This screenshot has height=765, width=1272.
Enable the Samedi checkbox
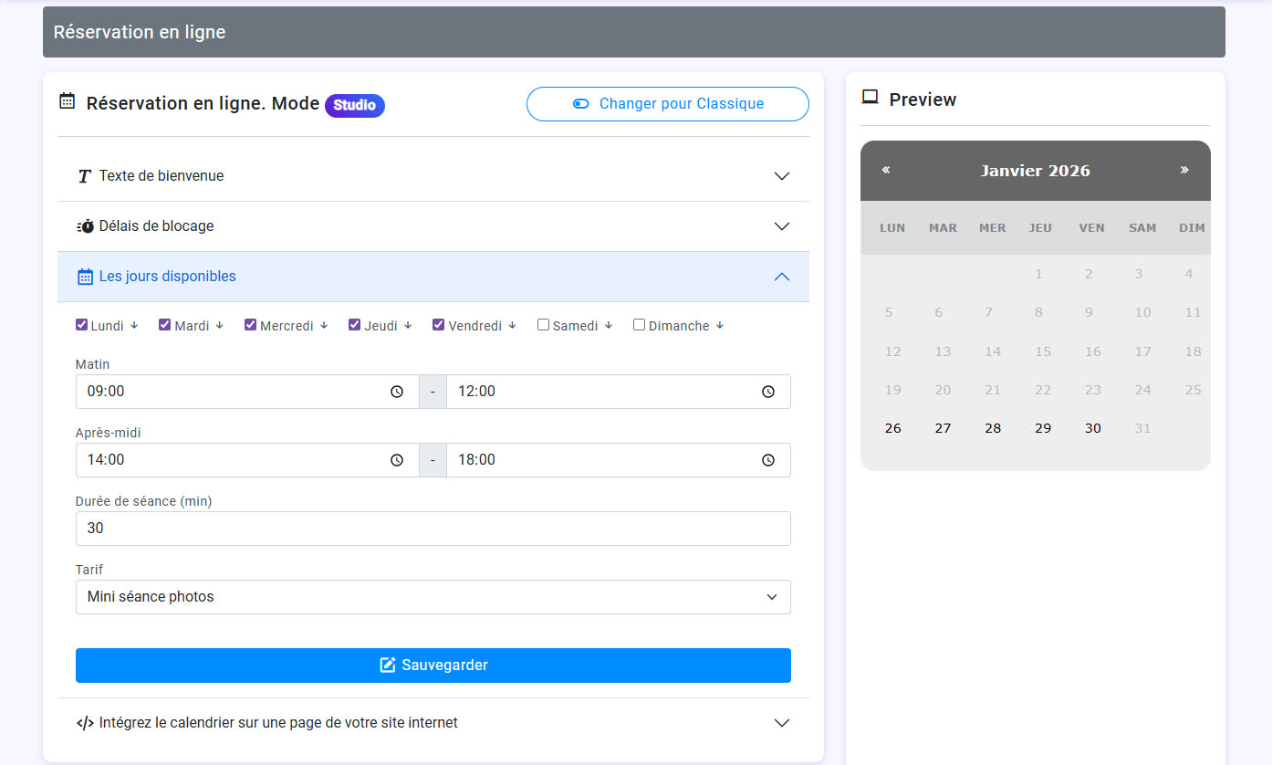[543, 324]
